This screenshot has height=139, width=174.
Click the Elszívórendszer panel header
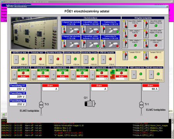coord(91,18)
